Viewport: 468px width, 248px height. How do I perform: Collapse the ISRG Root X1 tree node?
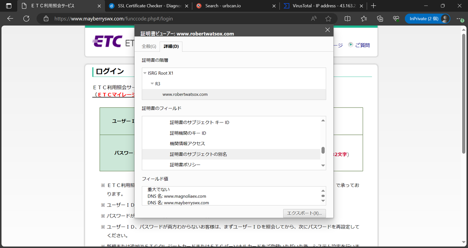click(145, 73)
